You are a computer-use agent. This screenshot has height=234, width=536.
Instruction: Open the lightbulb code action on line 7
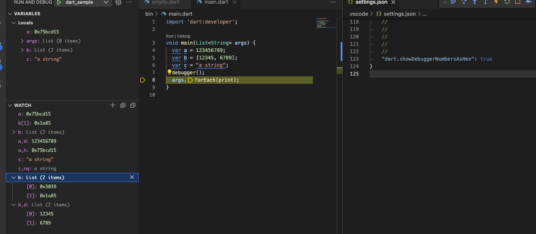pyautogui.click(x=169, y=72)
